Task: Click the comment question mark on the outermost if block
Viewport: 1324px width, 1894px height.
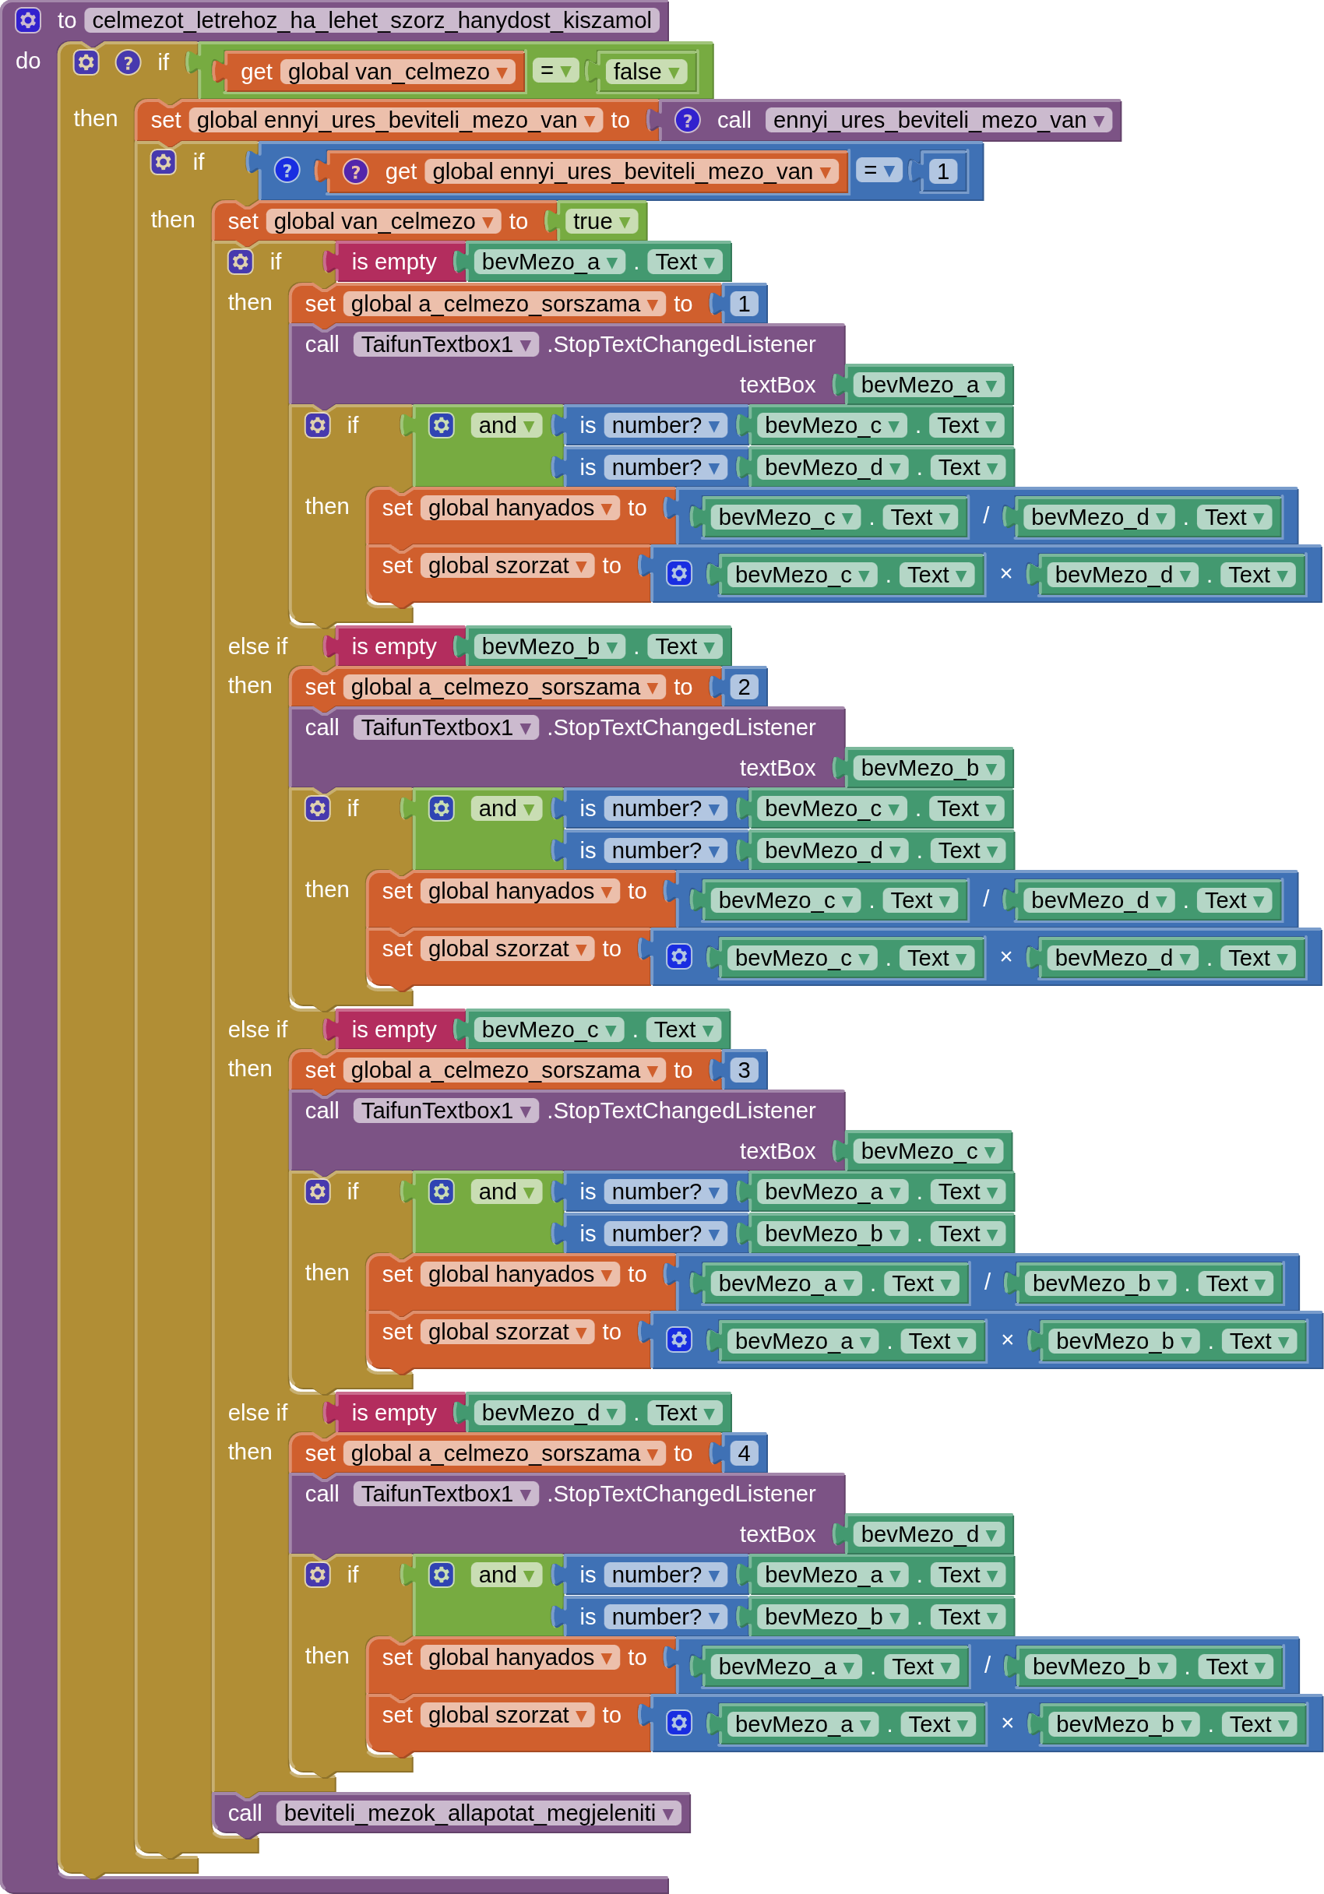Action: click(128, 62)
